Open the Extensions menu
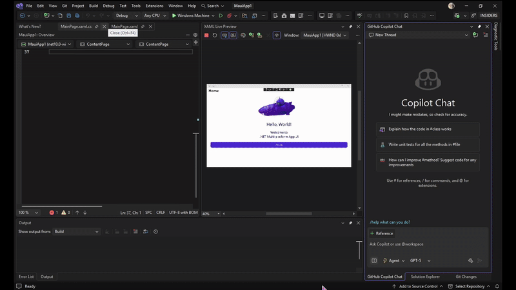Viewport: 516px width, 290px height. click(x=154, y=6)
